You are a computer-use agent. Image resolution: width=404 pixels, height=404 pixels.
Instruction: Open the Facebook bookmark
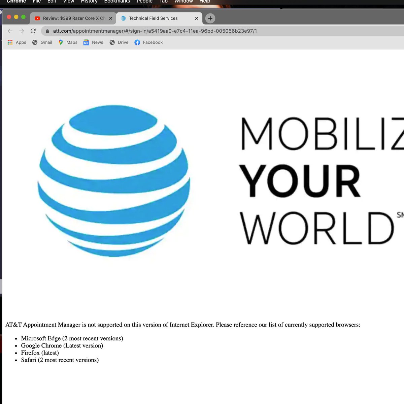pos(148,42)
